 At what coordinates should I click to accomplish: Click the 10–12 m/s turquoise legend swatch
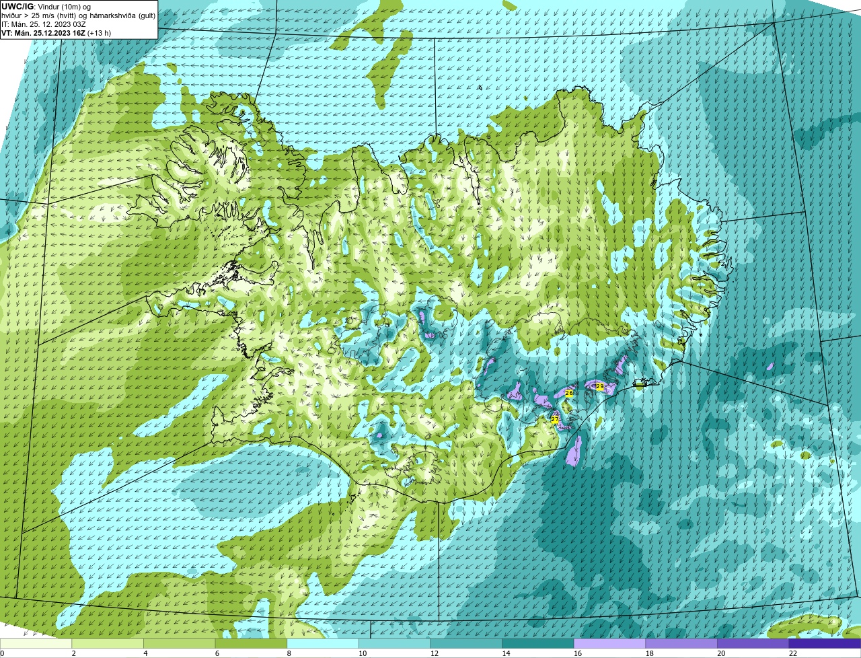(394, 643)
